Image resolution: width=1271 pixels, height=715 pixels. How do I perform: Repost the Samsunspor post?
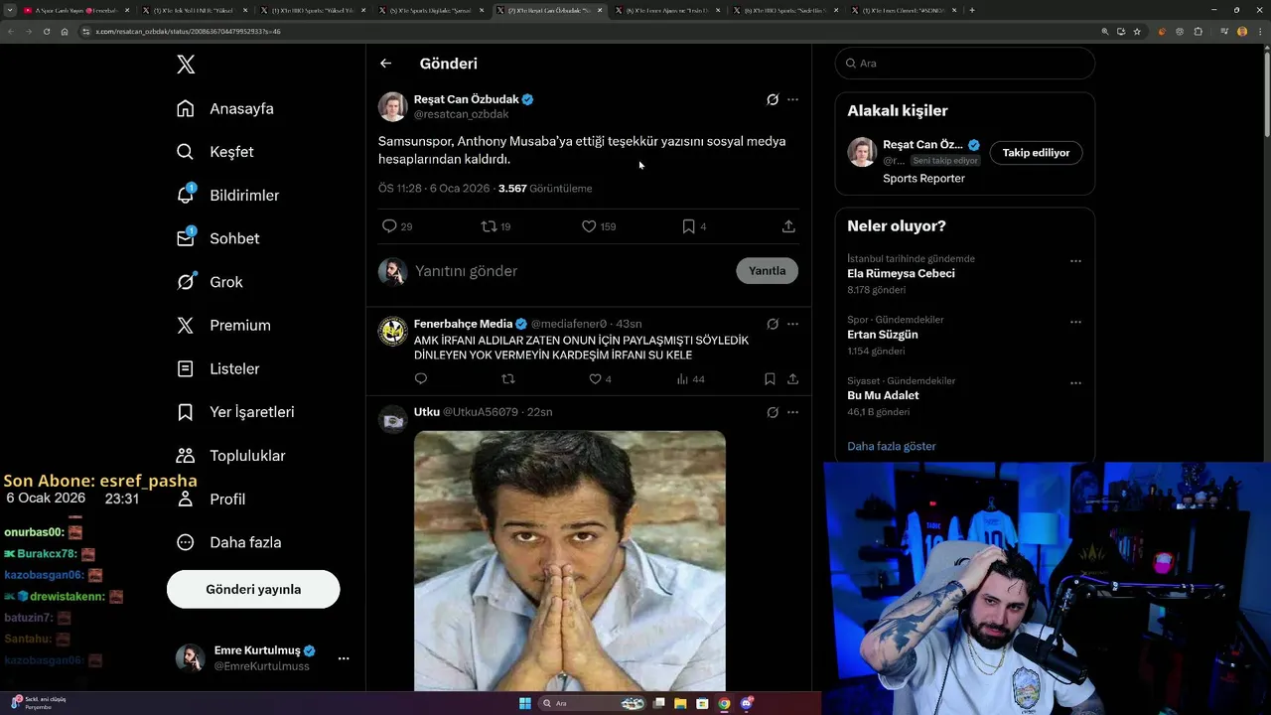[489, 226]
